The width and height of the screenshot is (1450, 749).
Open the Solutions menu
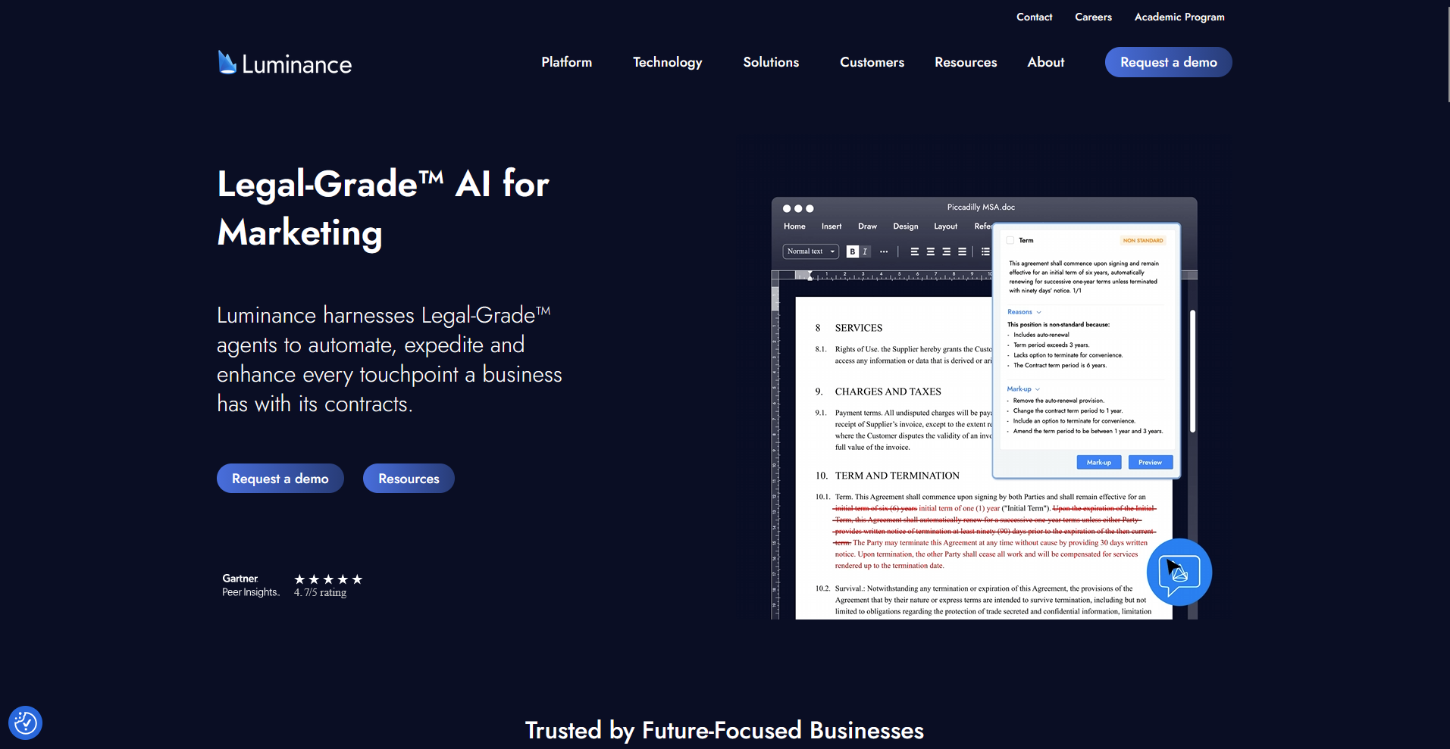[771, 62]
